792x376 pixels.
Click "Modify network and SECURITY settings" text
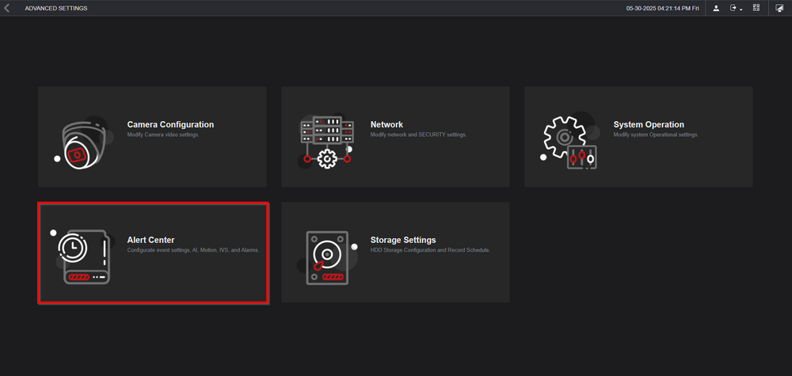(x=418, y=135)
